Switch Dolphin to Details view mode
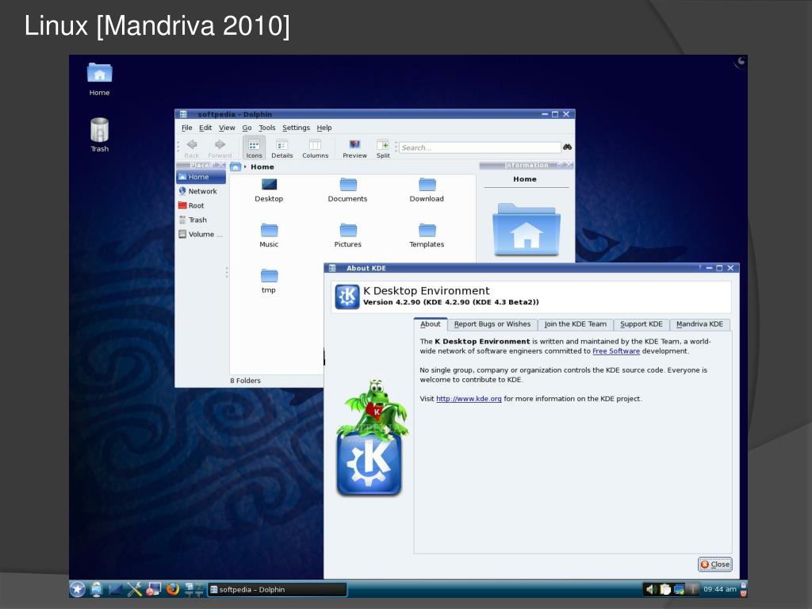 coord(282,148)
